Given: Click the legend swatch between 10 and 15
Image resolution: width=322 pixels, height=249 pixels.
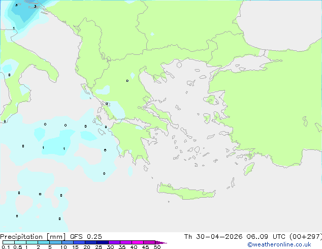Looking at the screenshot, I should pos(67,242).
